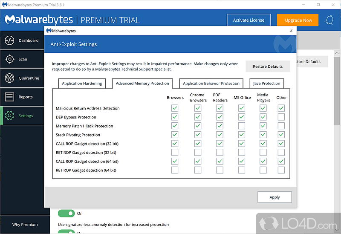
Task: Click the Quarantine biohazard icon
Action: [10, 78]
